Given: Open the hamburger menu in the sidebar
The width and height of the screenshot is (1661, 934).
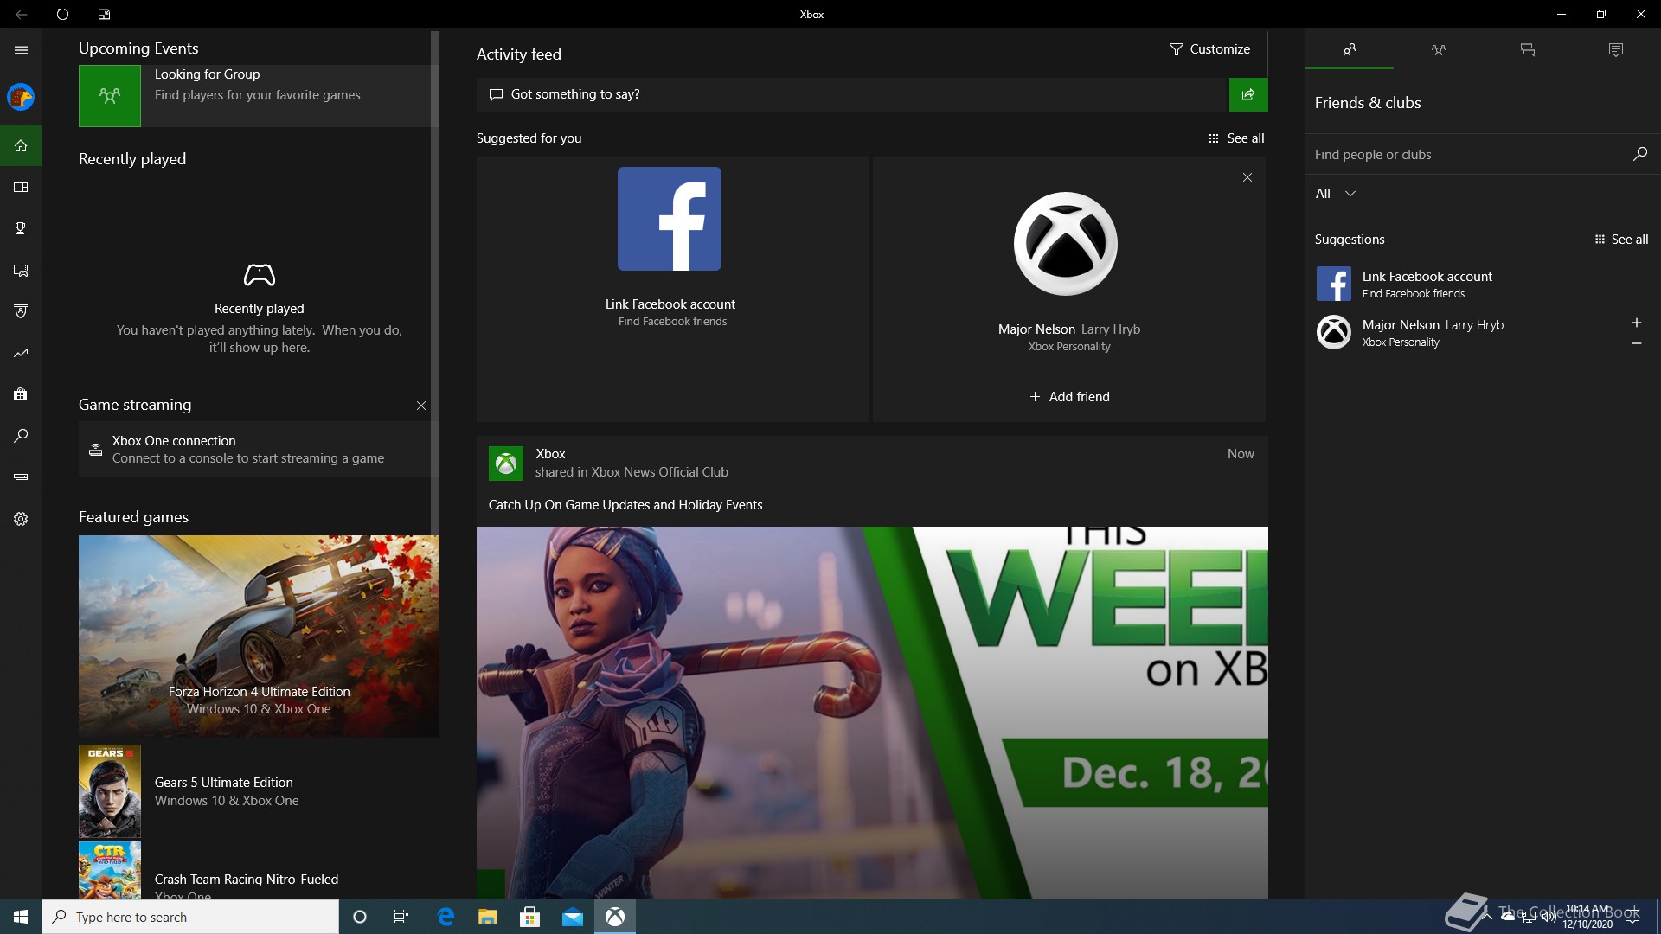Looking at the screenshot, I should 21,50.
